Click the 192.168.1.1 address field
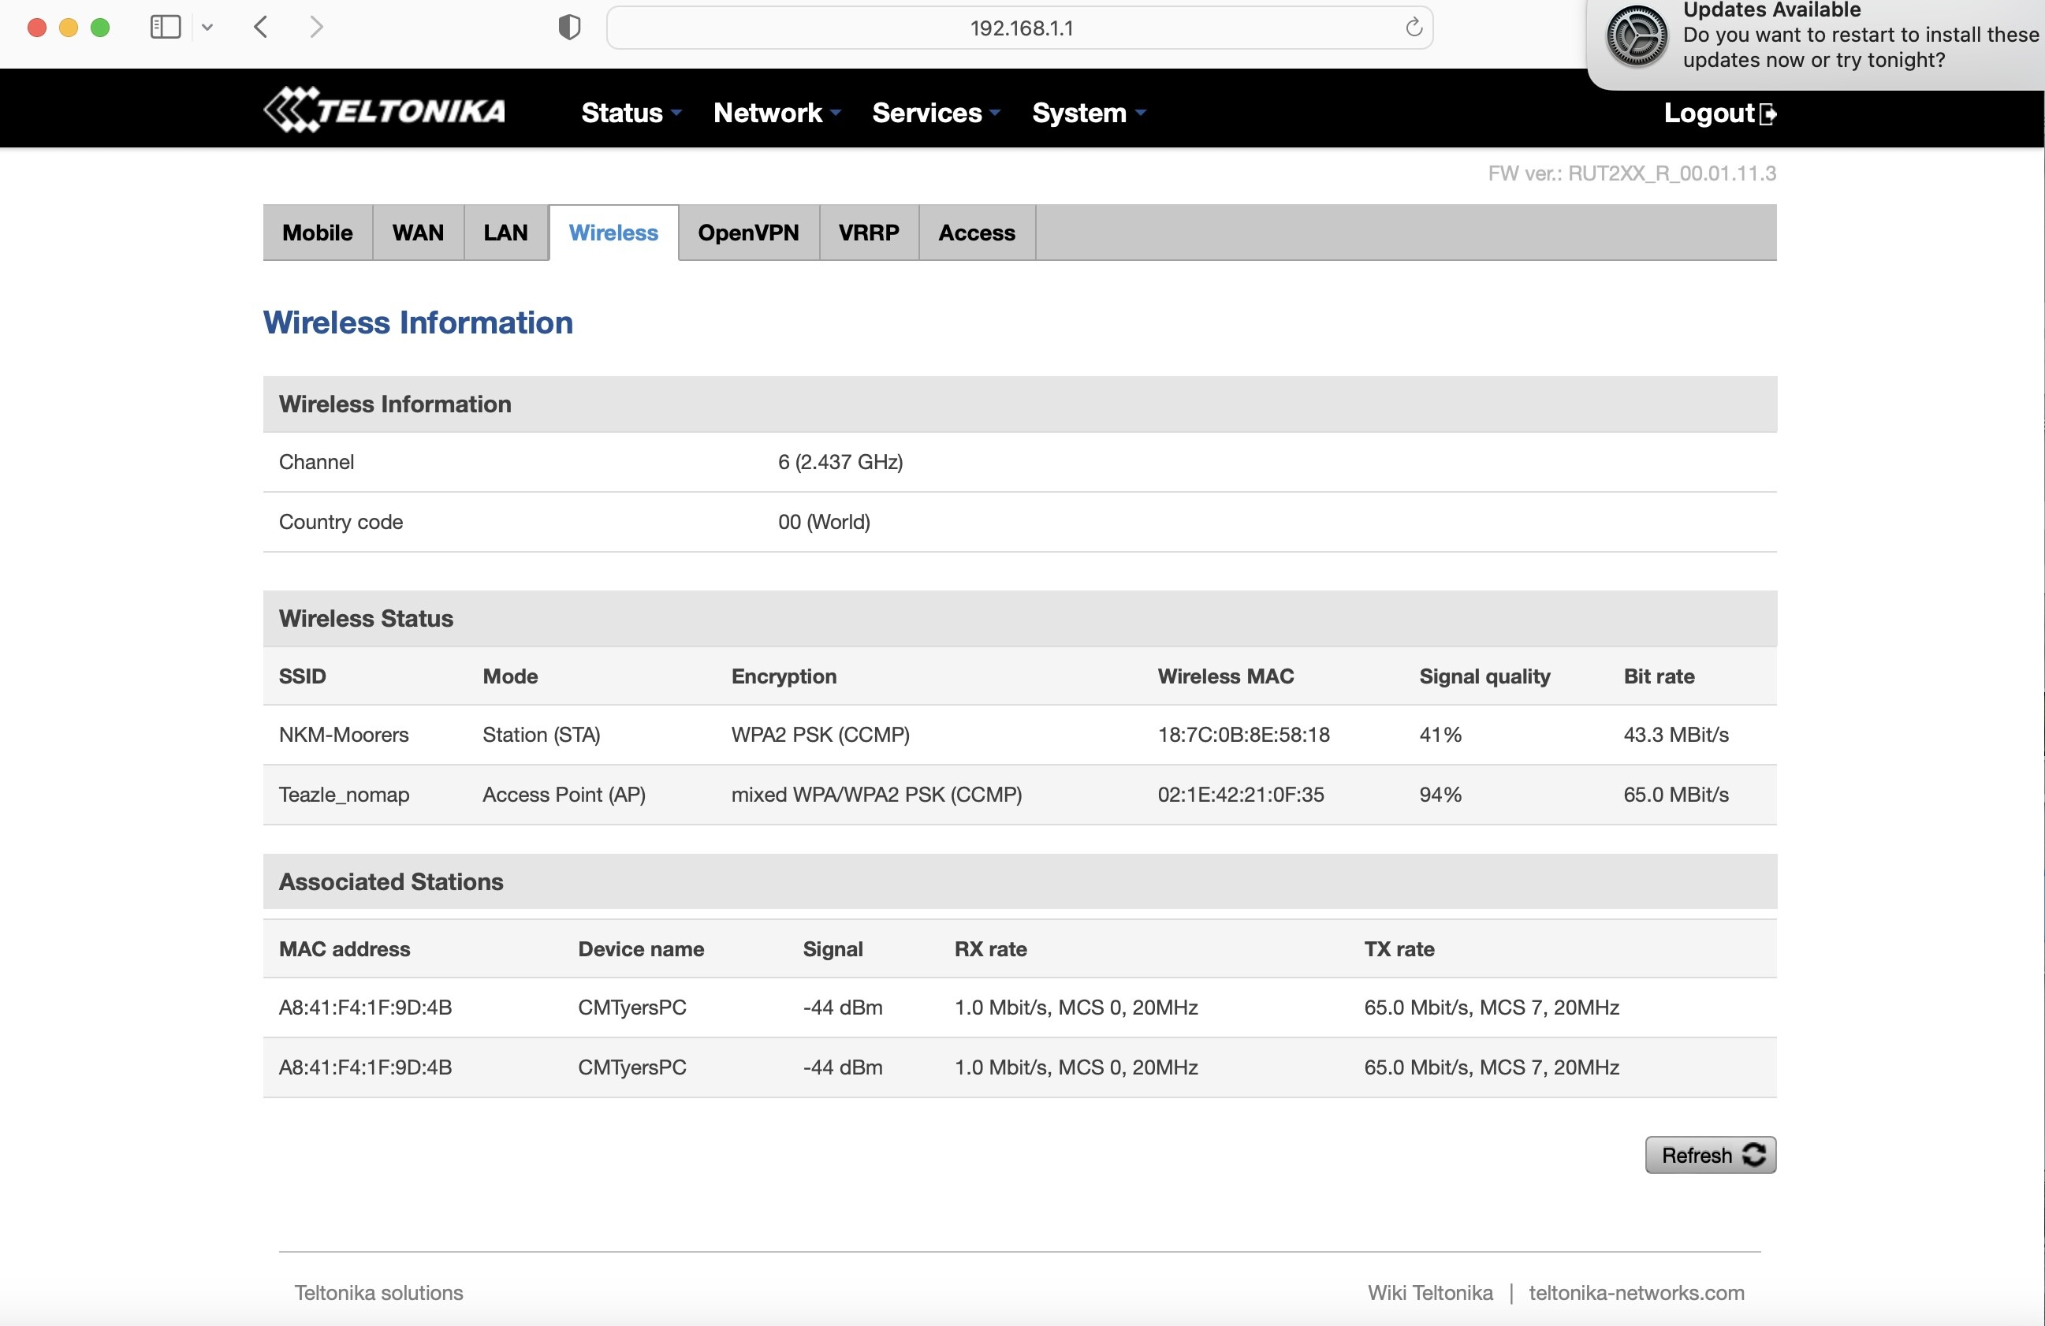2045x1326 pixels. [1020, 28]
